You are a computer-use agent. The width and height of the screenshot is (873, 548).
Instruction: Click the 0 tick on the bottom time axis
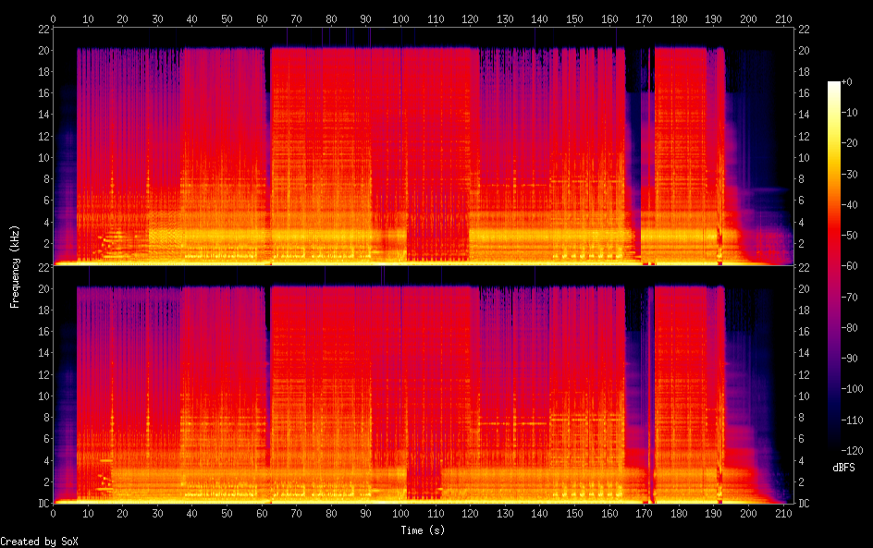pyautogui.click(x=53, y=514)
